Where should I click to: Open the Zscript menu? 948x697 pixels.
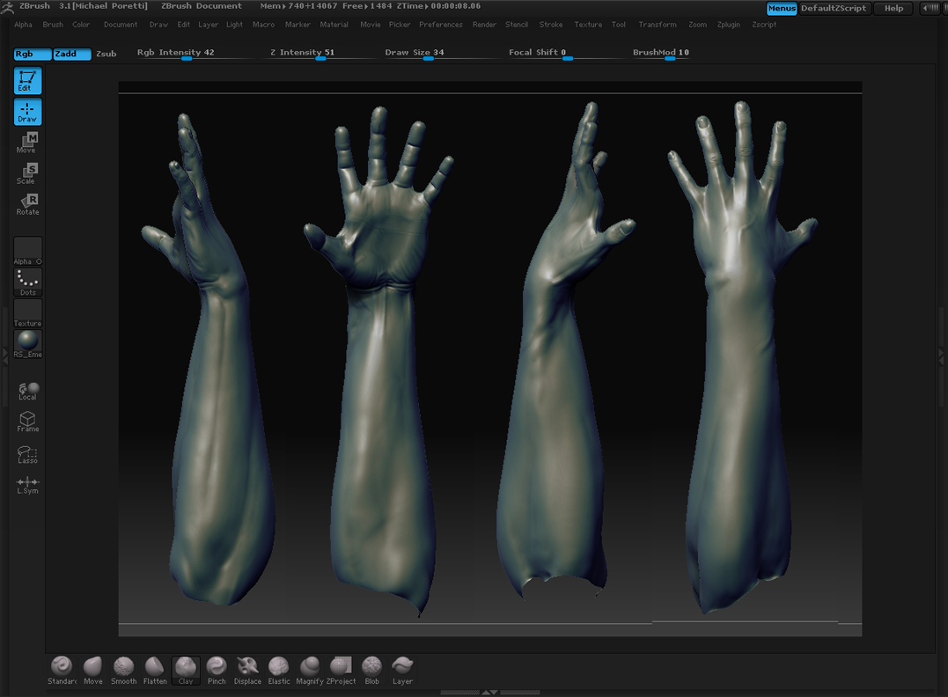(x=764, y=25)
